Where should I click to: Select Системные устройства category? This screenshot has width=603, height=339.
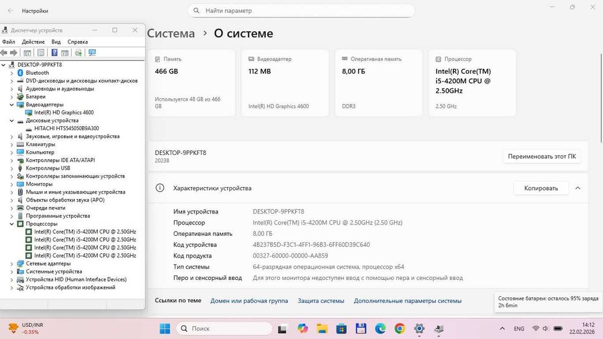tap(54, 271)
